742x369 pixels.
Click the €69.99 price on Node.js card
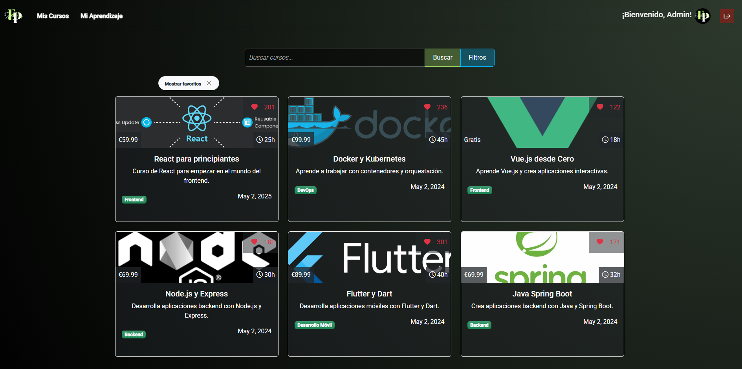pyautogui.click(x=128, y=274)
